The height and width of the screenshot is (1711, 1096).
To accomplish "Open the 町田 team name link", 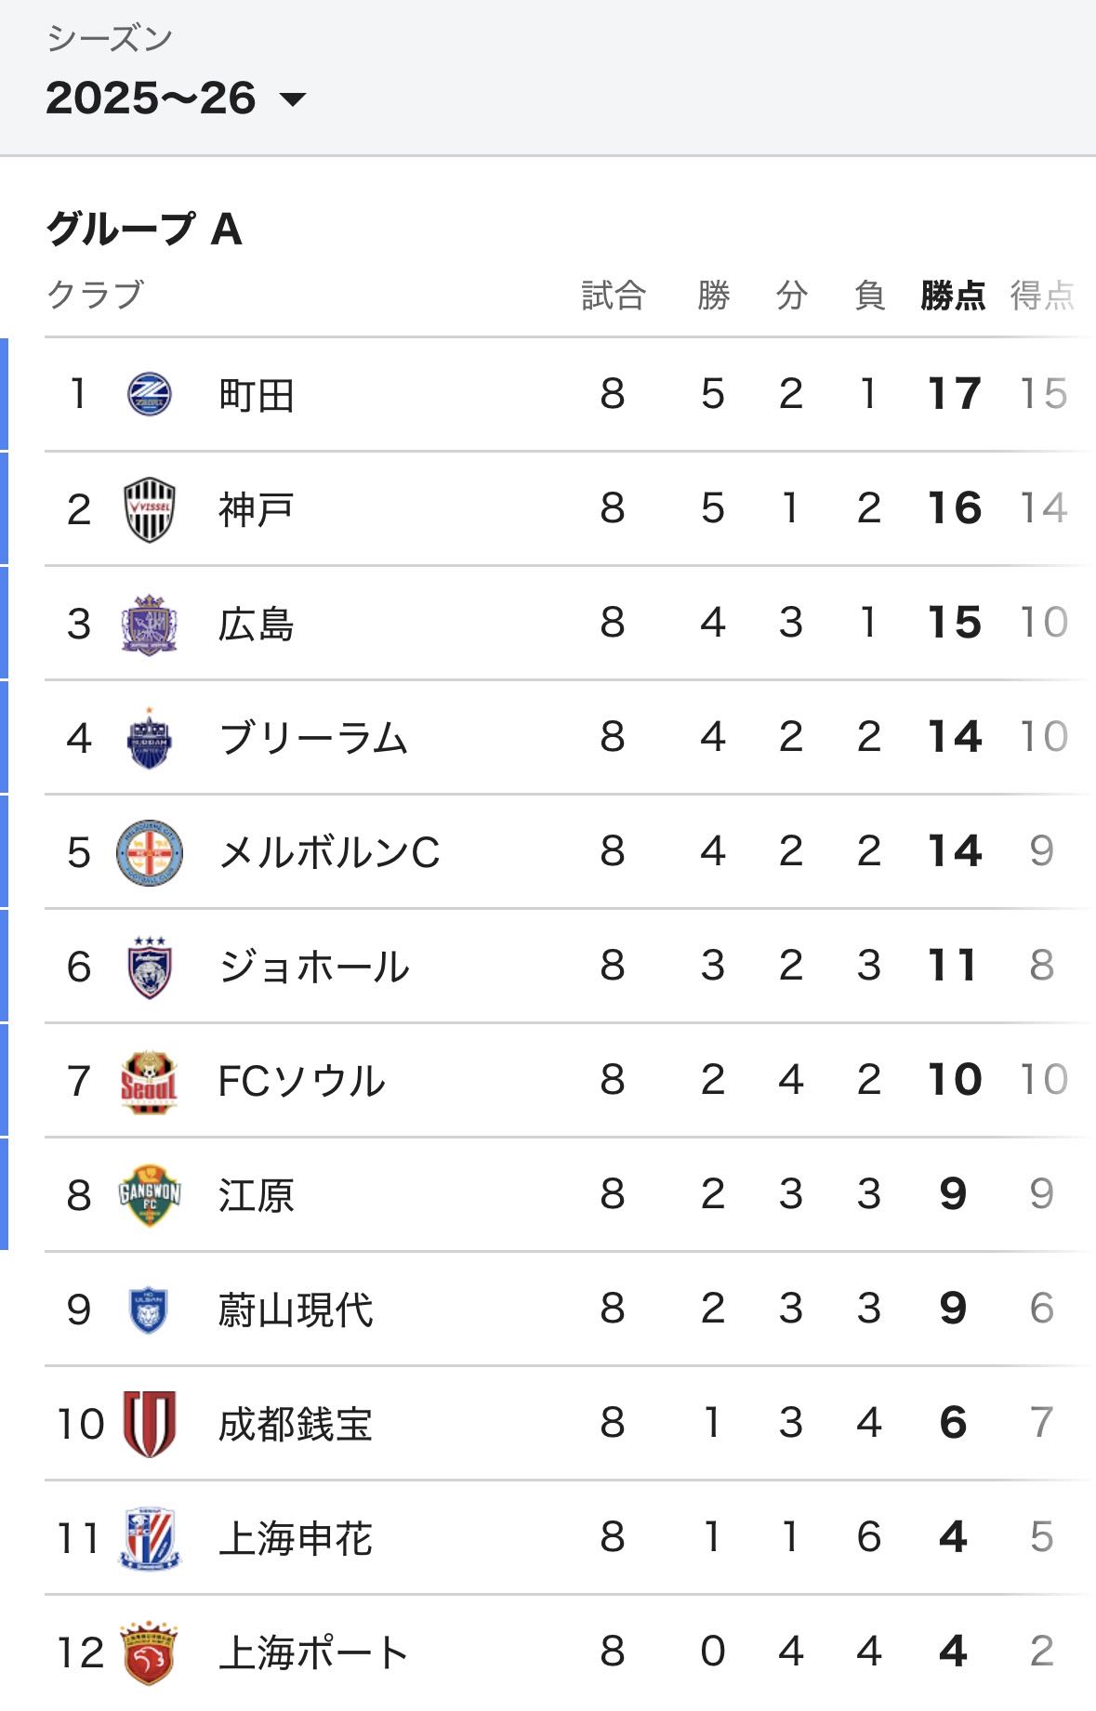I will (257, 395).
